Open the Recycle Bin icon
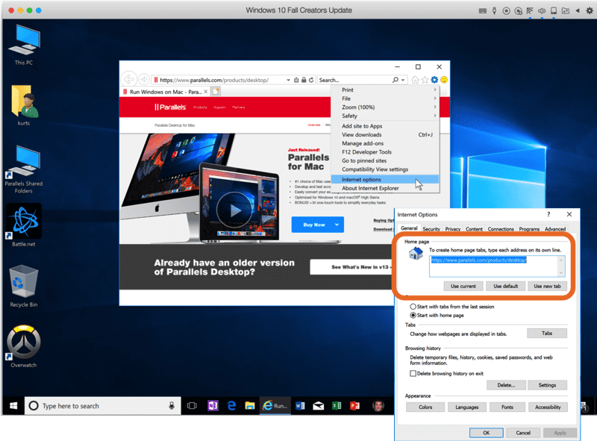The height and width of the screenshot is (441, 597). point(24,287)
